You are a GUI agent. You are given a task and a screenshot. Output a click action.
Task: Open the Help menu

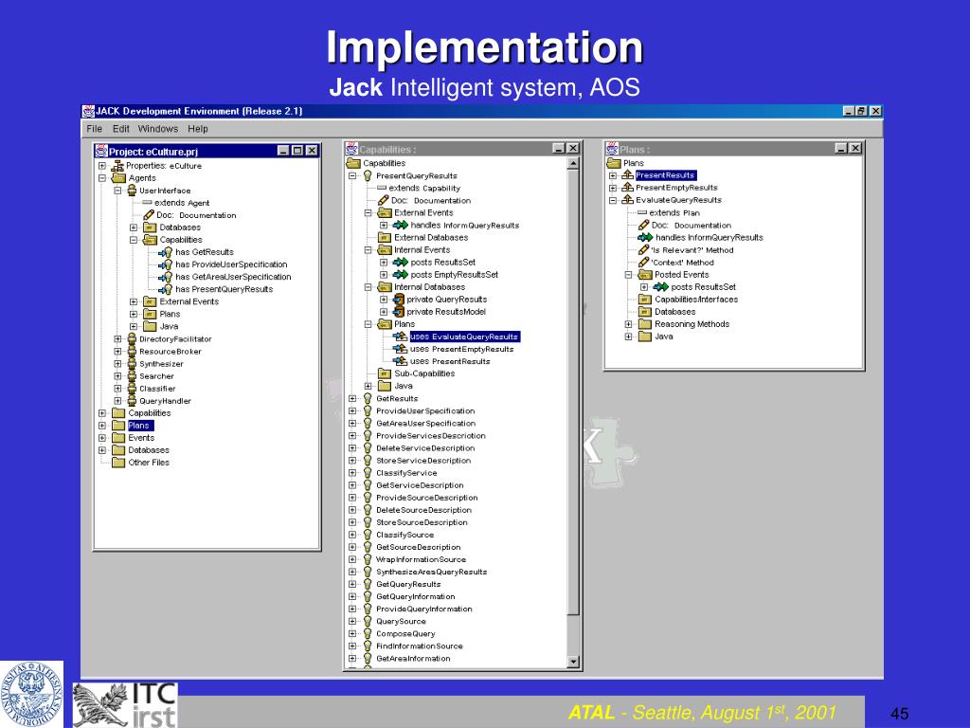pyautogui.click(x=198, y=129)
